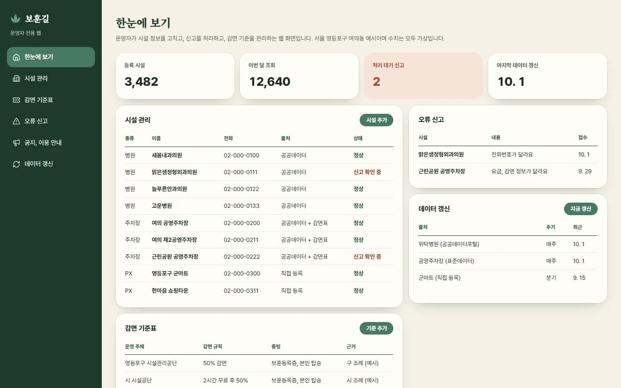This screenshot has width=621, height=388.
Task: Select the 새봄내과의원 facility name
Action: click(x=167, y=155)
